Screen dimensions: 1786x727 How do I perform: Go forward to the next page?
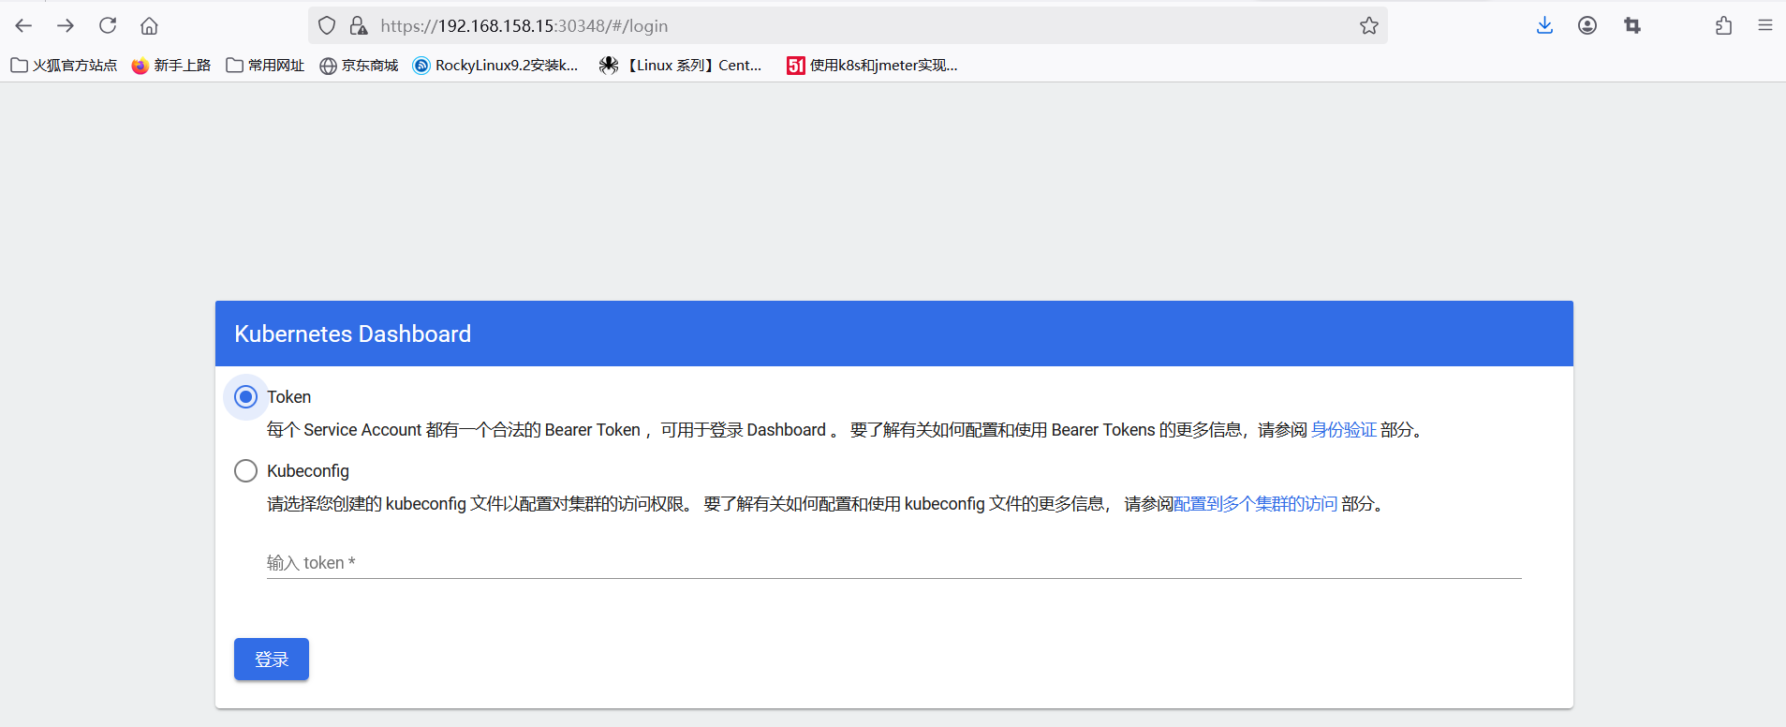click(x=66, y=25)
